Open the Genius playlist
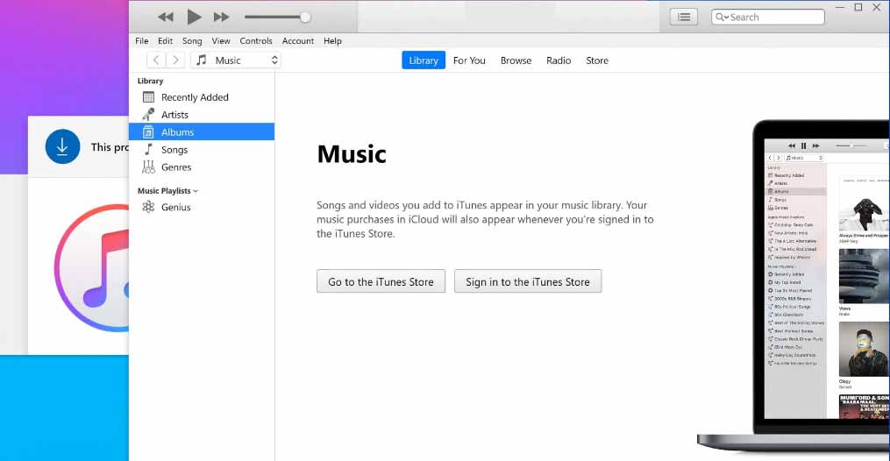The width and height of the screenshot is (890, 461). 202,207
